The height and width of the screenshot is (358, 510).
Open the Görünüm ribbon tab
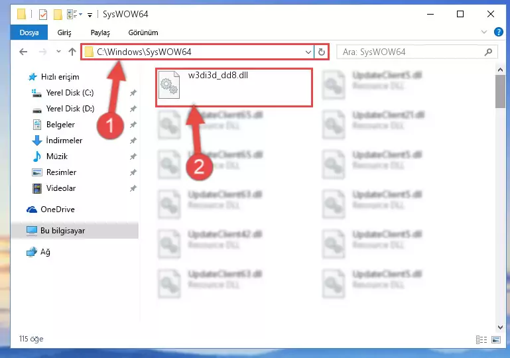click(143, 32)
